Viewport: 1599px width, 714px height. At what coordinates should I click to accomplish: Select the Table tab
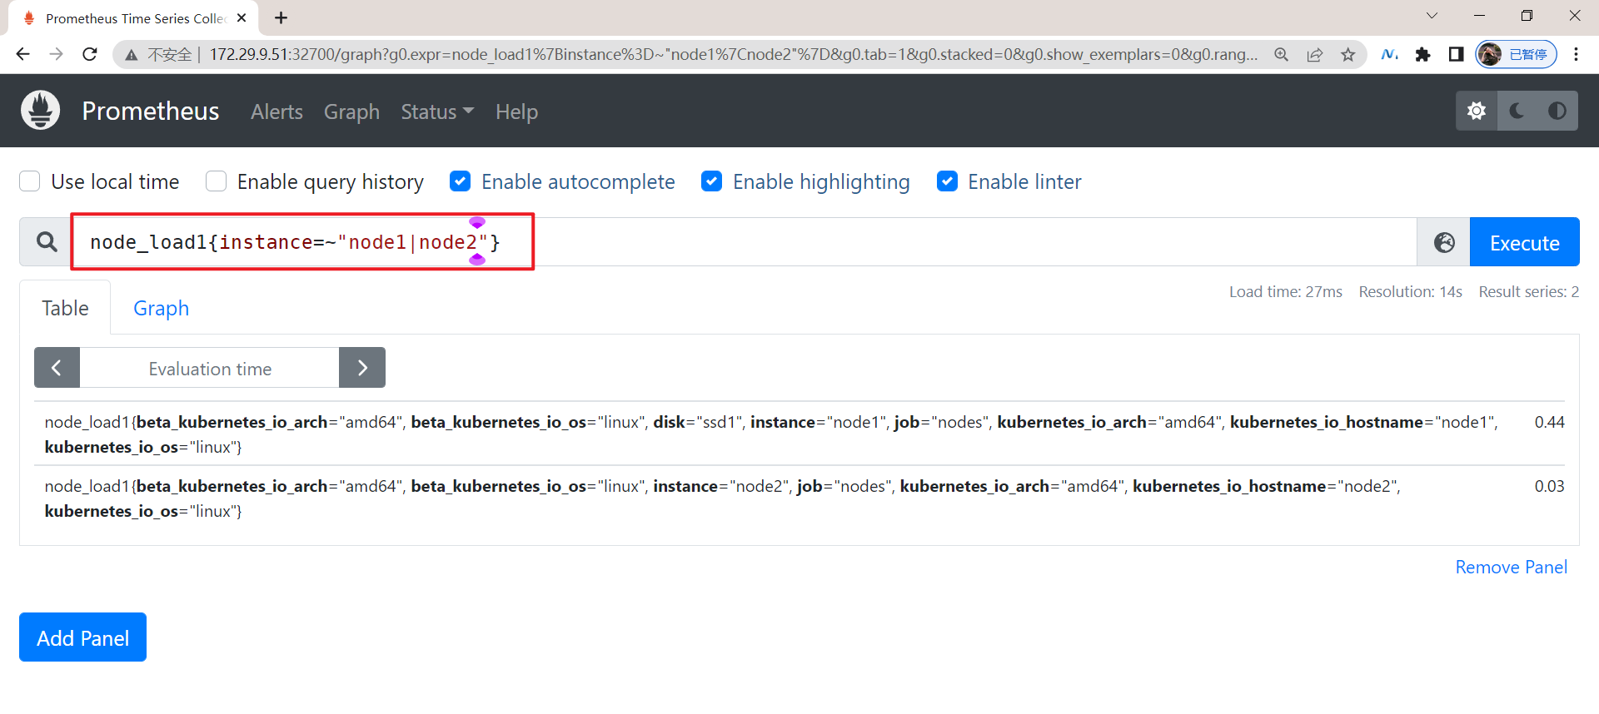[65, 308]
